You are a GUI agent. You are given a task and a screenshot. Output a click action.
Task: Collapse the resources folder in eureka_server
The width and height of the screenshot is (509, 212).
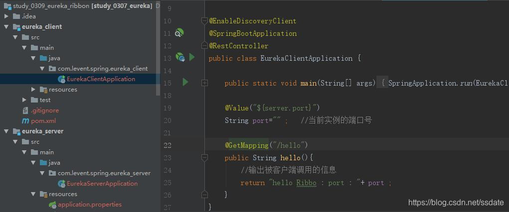tap(33, 194)
